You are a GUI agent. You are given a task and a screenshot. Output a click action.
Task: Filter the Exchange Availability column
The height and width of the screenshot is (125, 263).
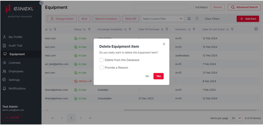[130, 29]
